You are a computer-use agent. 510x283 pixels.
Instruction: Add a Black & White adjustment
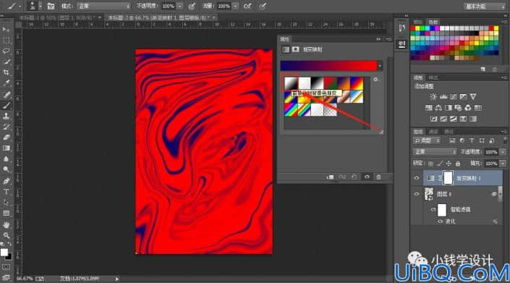(449, 108)
